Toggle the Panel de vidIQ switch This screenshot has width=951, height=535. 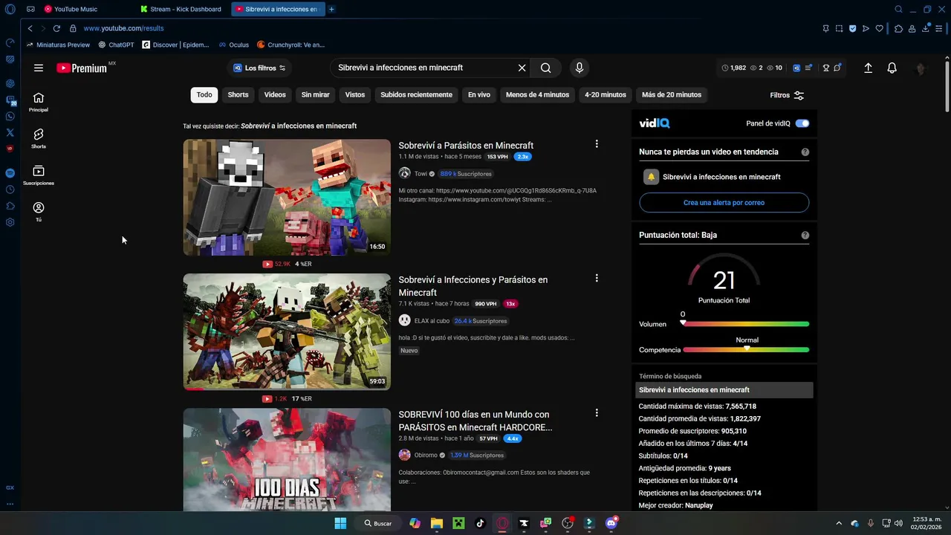pos(802,123)
